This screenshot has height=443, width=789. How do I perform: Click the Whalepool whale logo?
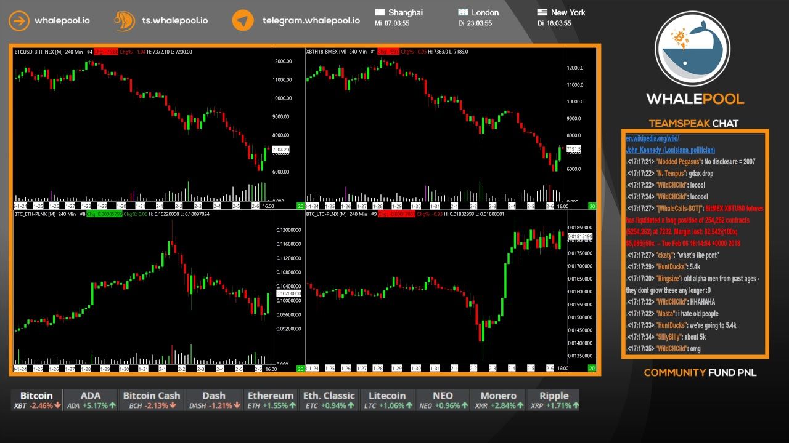point(693,49)
